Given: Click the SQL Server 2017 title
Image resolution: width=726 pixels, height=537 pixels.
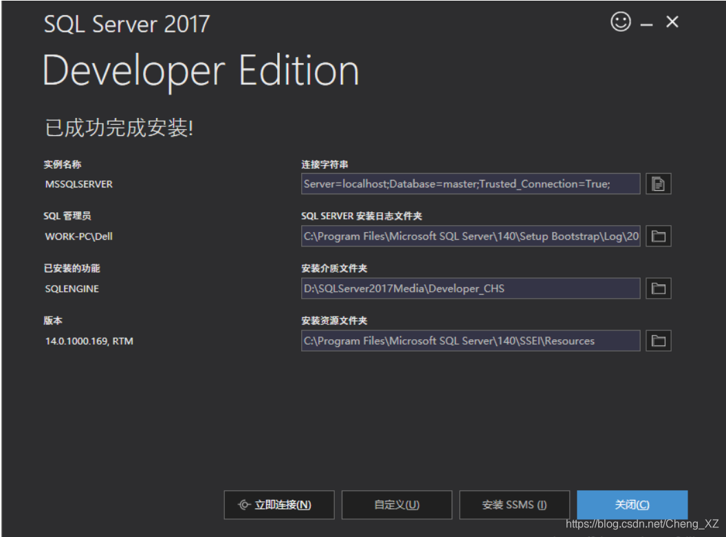Looking at the screenshot, I should (x=127, y=24).
